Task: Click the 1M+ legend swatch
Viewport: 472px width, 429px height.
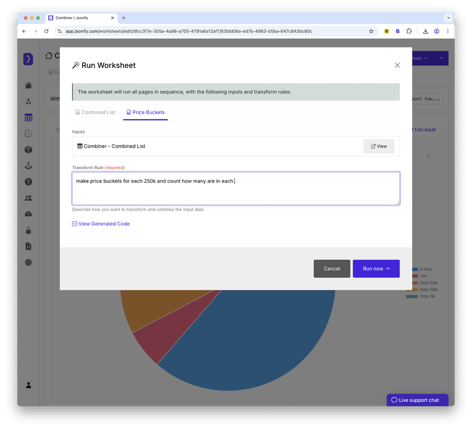Action: (x=415, y=276)
